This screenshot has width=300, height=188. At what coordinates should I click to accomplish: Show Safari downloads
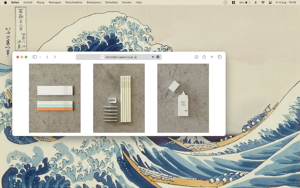click(x=196, y=57)
